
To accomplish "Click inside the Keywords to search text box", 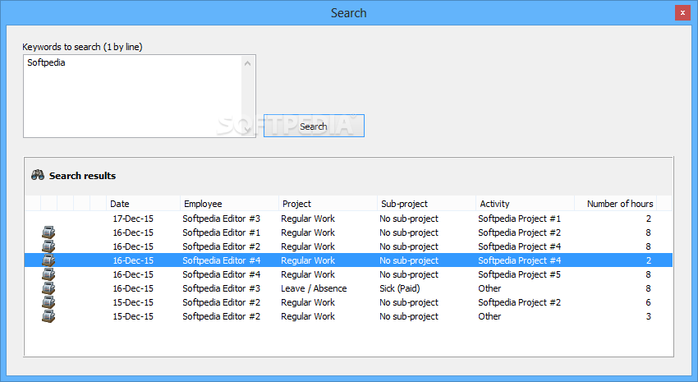I will point(133,96).
